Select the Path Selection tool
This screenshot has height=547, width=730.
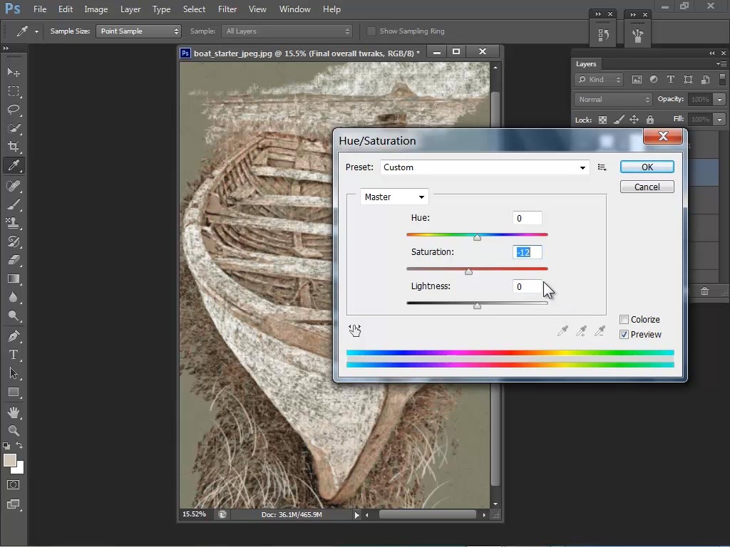[x=14, y=373]
